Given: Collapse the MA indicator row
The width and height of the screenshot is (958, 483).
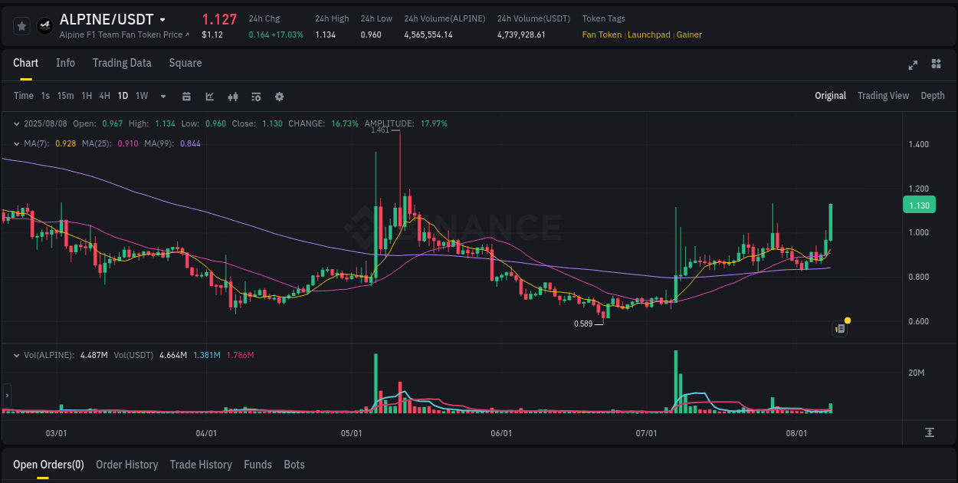Looking at the screenshot, I should (15, 143).
